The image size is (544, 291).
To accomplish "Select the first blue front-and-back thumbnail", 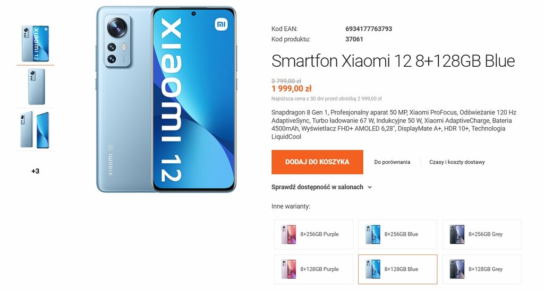I will pos(36,43).
